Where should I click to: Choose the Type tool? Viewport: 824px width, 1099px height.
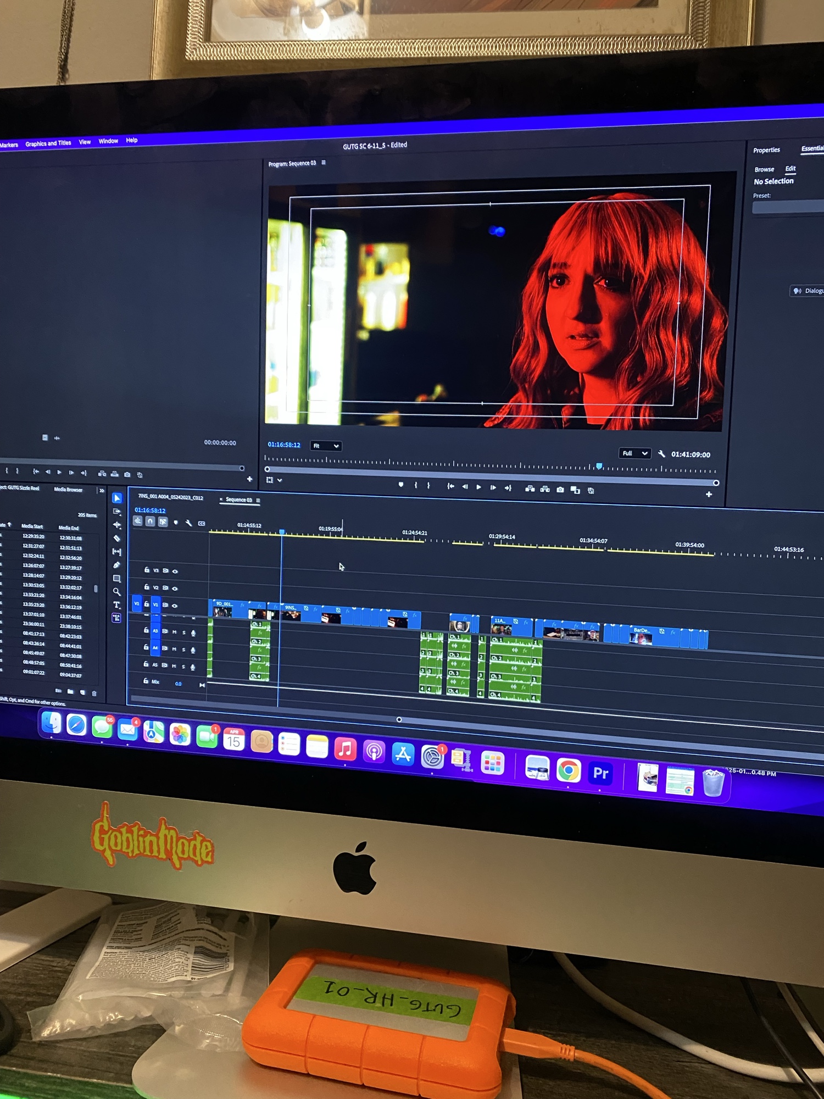pyautogui.click(x=116, y=605)
